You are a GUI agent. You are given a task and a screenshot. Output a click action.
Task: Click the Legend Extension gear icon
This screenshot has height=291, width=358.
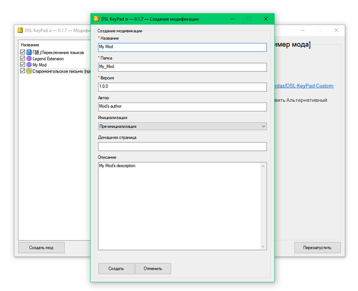click(x=29, y=59)
